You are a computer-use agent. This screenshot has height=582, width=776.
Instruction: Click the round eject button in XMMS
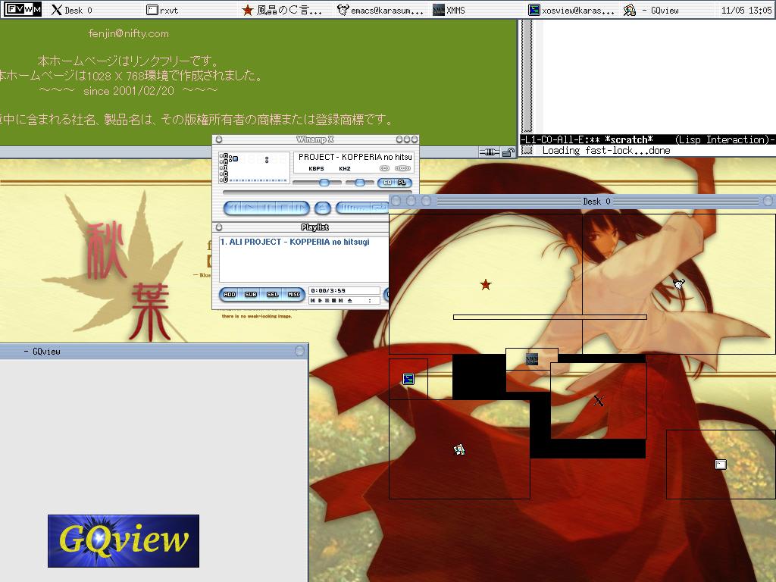(x=323, y=208)
